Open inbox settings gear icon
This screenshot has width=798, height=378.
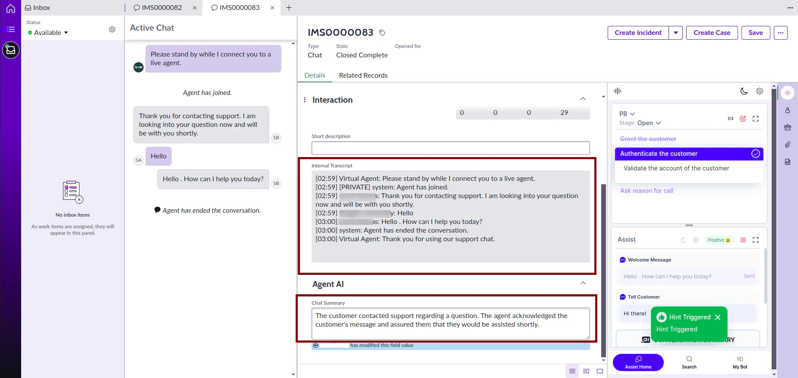112,29
